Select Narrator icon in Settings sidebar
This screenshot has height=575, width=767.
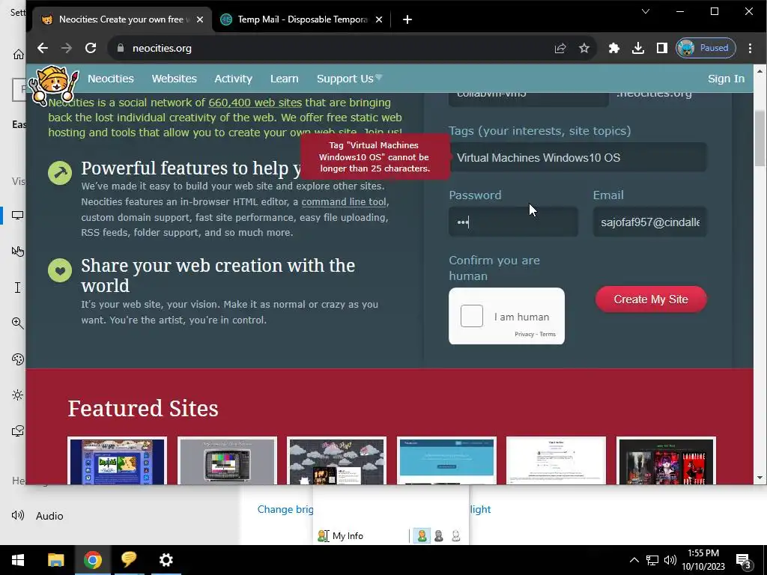click(x=18, y=431)
